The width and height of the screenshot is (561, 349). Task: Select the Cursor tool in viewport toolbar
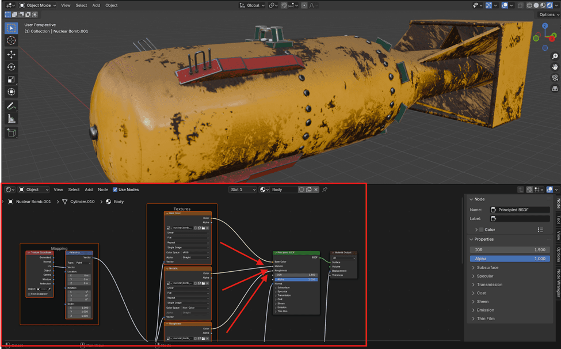[12, 41]
